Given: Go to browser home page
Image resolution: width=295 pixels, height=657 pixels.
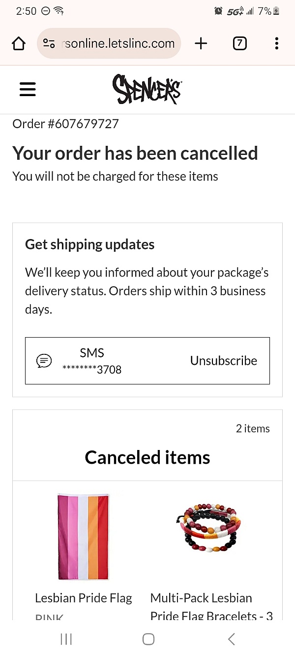Looking at the screenshot, I should click(19, 43).
